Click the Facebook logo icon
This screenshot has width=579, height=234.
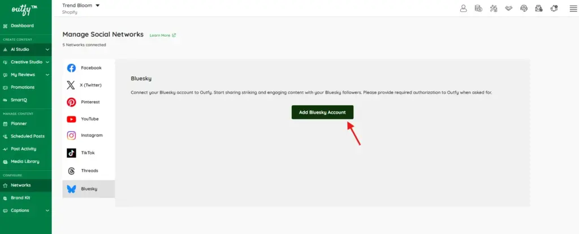(x=71, y=68)
